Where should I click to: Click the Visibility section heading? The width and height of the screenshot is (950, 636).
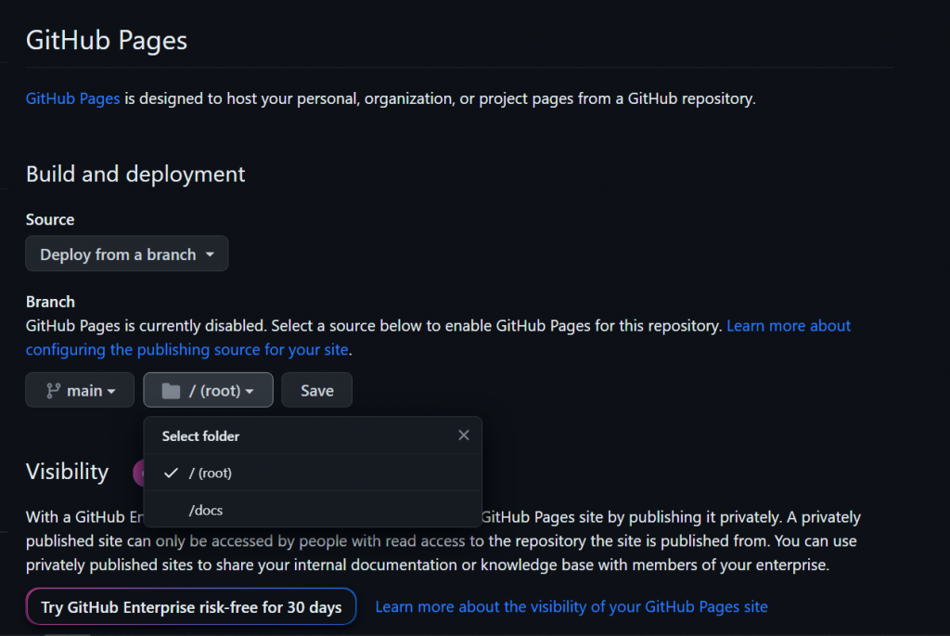pyautogui.click(x=67, y=472)
